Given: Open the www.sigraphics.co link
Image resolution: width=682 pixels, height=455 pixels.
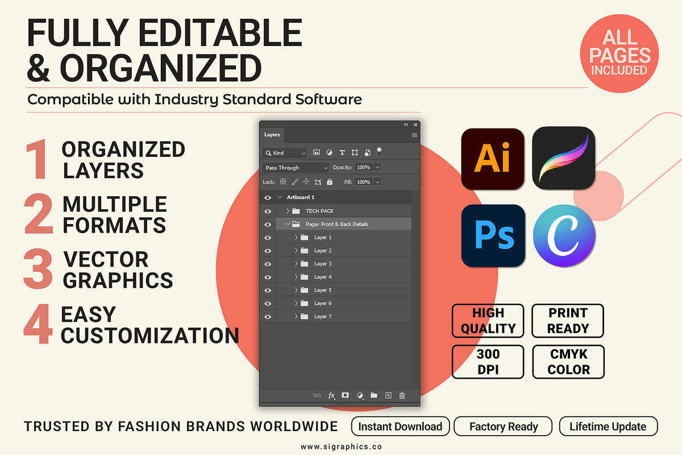Looking at the screenshot, I should tap(341, 446).
